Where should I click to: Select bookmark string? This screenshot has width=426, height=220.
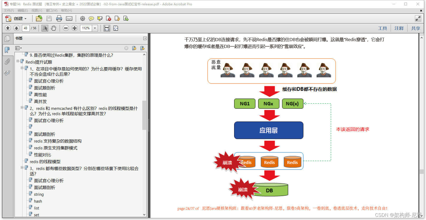pos(39,194)
